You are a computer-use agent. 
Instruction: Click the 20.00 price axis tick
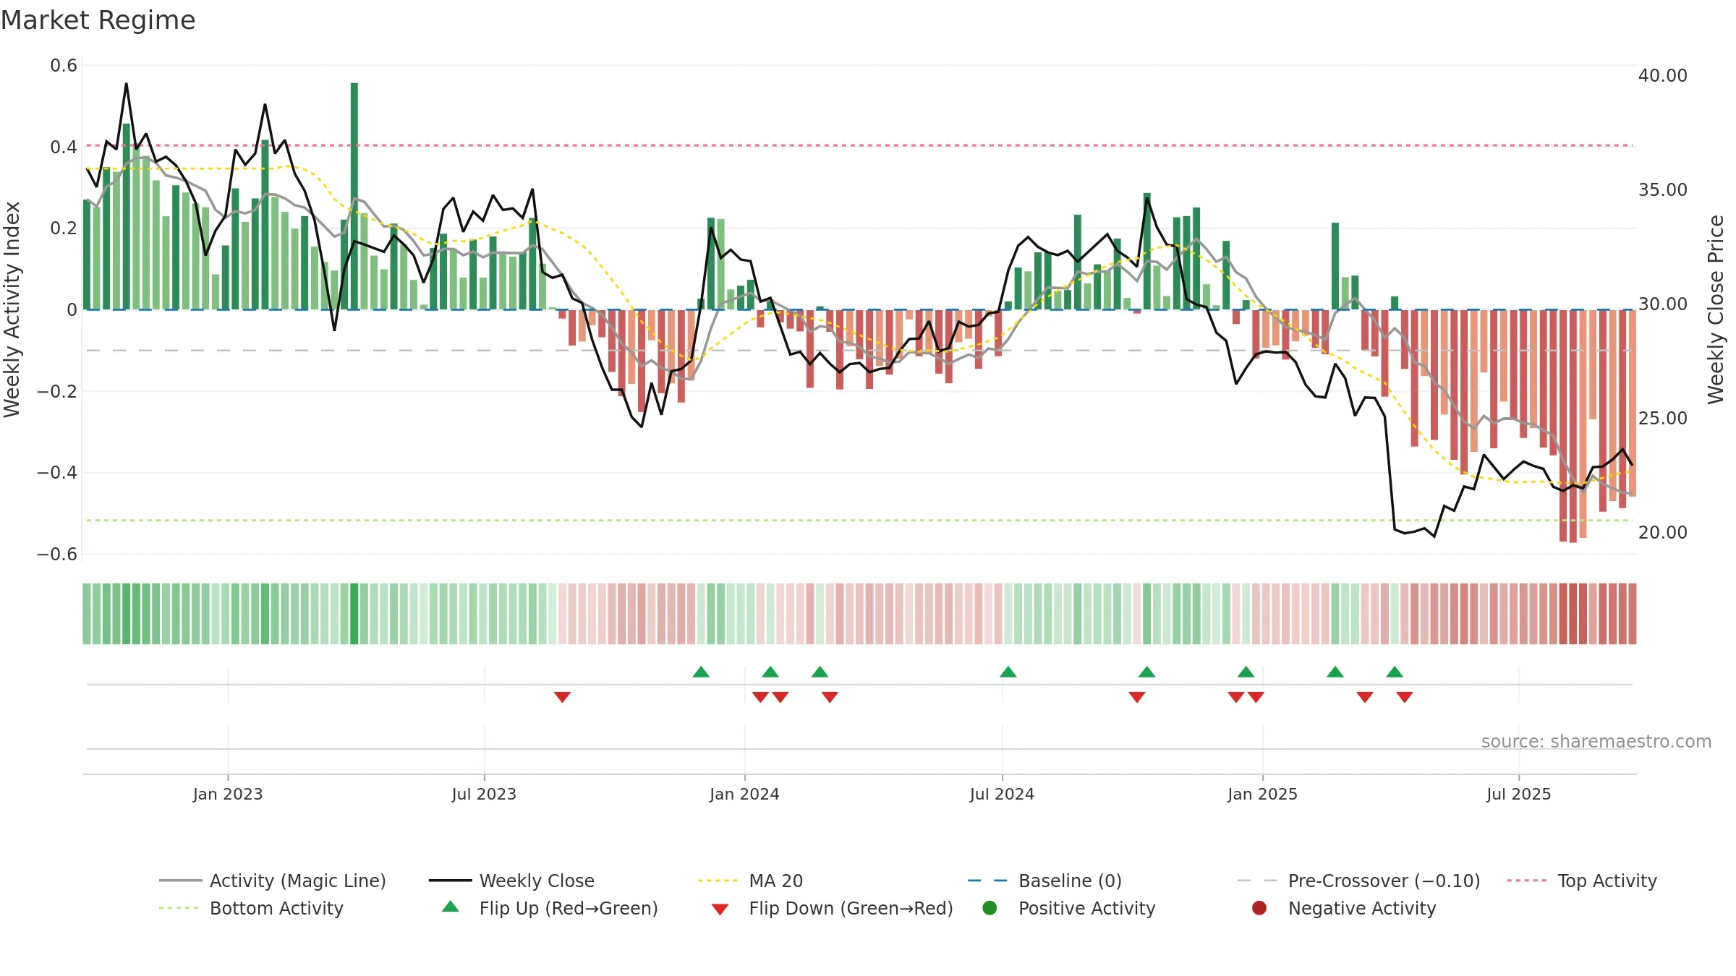(1663, 532)
